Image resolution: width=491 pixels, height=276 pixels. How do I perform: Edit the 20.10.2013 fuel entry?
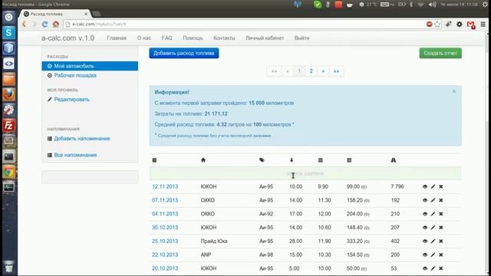click(x=433, y=268)
